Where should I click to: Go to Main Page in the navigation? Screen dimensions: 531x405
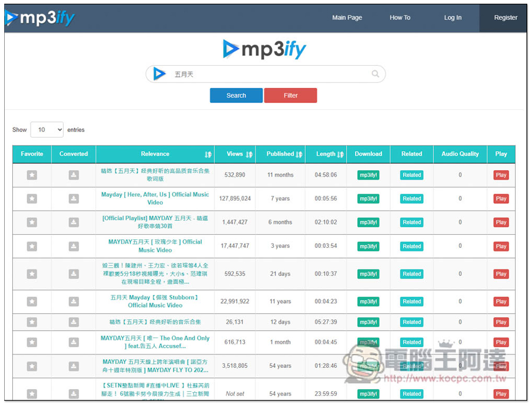point(347,18)
